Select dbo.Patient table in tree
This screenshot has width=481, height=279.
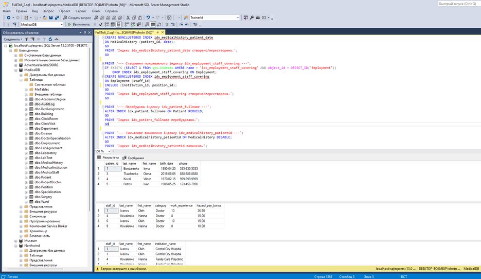[x=43, y=177]
